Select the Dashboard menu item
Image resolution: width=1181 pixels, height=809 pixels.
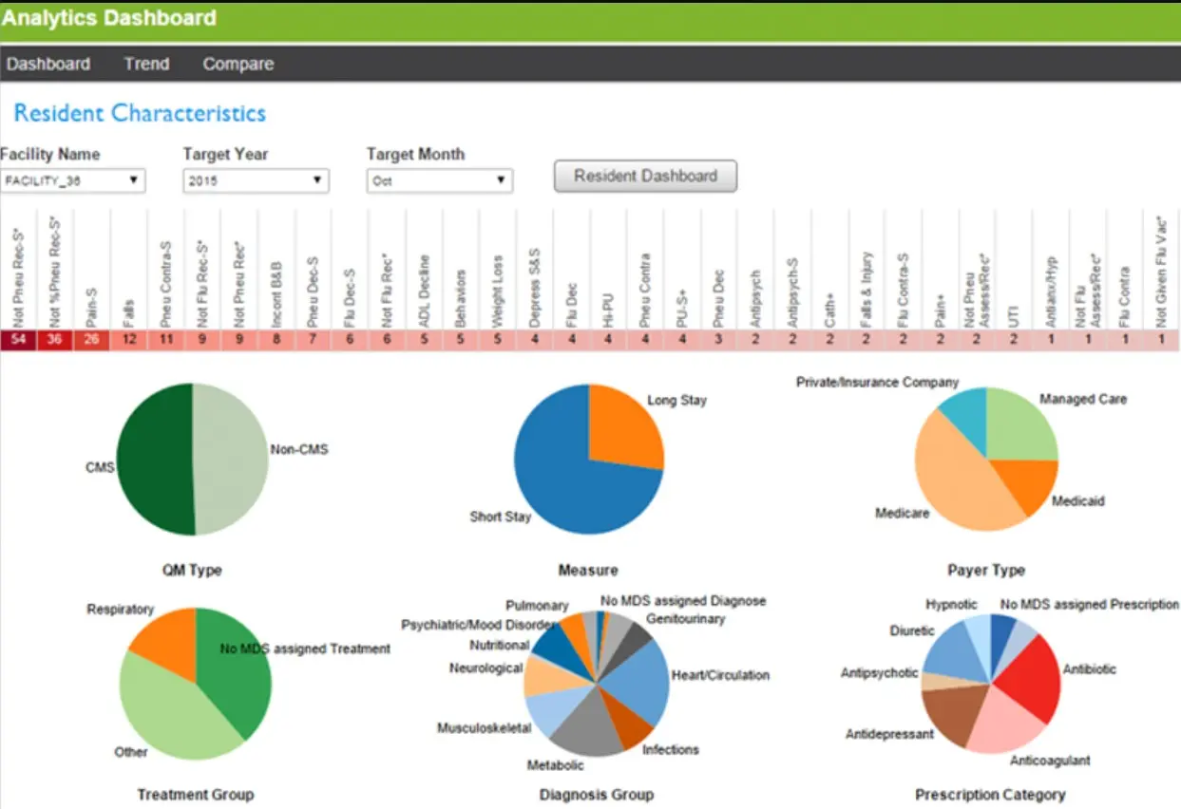point(48,64)
